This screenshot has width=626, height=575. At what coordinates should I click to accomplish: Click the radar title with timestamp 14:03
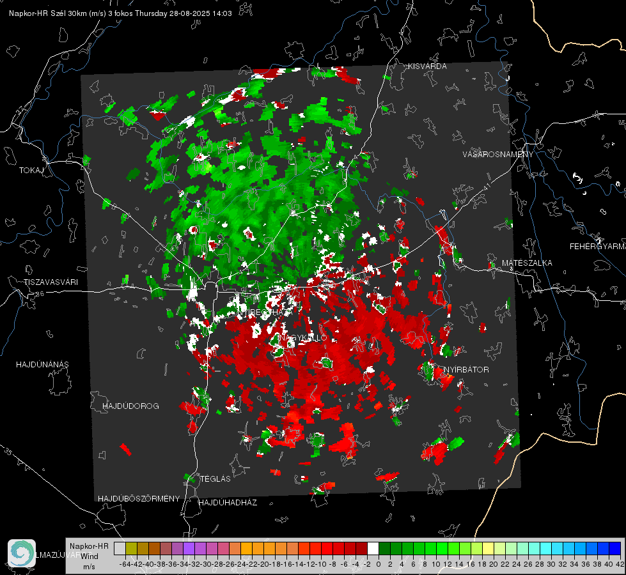(120, 13)
